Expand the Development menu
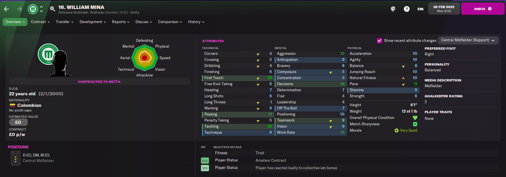The height and width of the screenshot is (177, 506). (93, 22)
